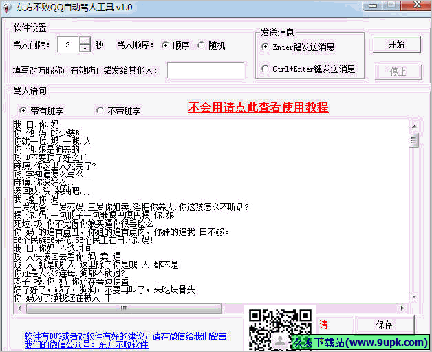This screenshot has height=352, width=432.
Task: Choose Enter键发送消息 radio option
Action: click(x=265, y=47)
